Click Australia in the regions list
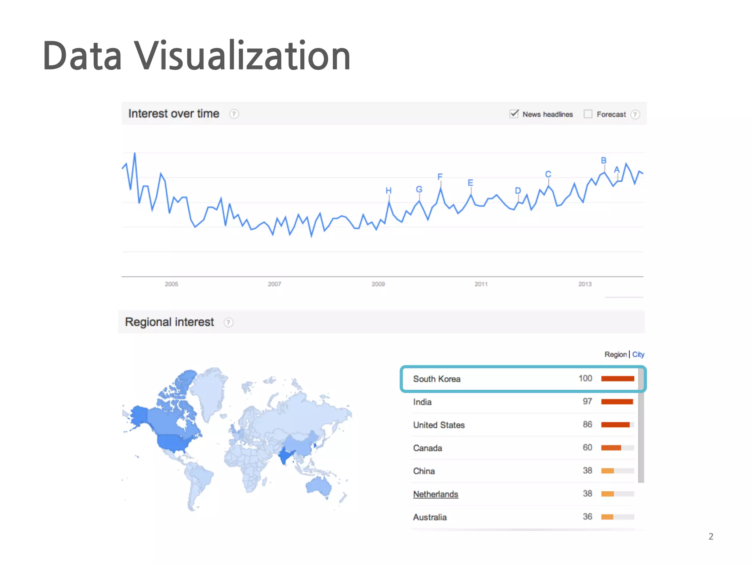 [x=430, y=517]
